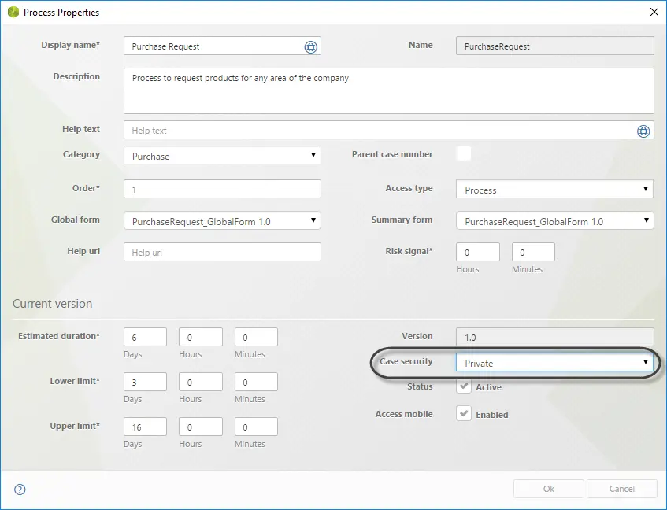This screenshot has height=510, width=667.
Task: Click into the Order field
Action: (222, 189)
